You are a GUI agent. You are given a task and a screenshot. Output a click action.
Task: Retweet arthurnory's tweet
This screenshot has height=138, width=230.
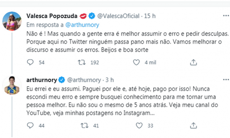[84, 125]
